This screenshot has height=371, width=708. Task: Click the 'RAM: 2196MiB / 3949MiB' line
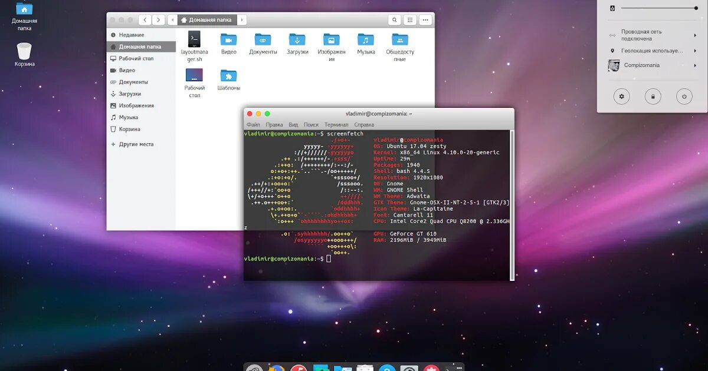click(x=410, y=240)
